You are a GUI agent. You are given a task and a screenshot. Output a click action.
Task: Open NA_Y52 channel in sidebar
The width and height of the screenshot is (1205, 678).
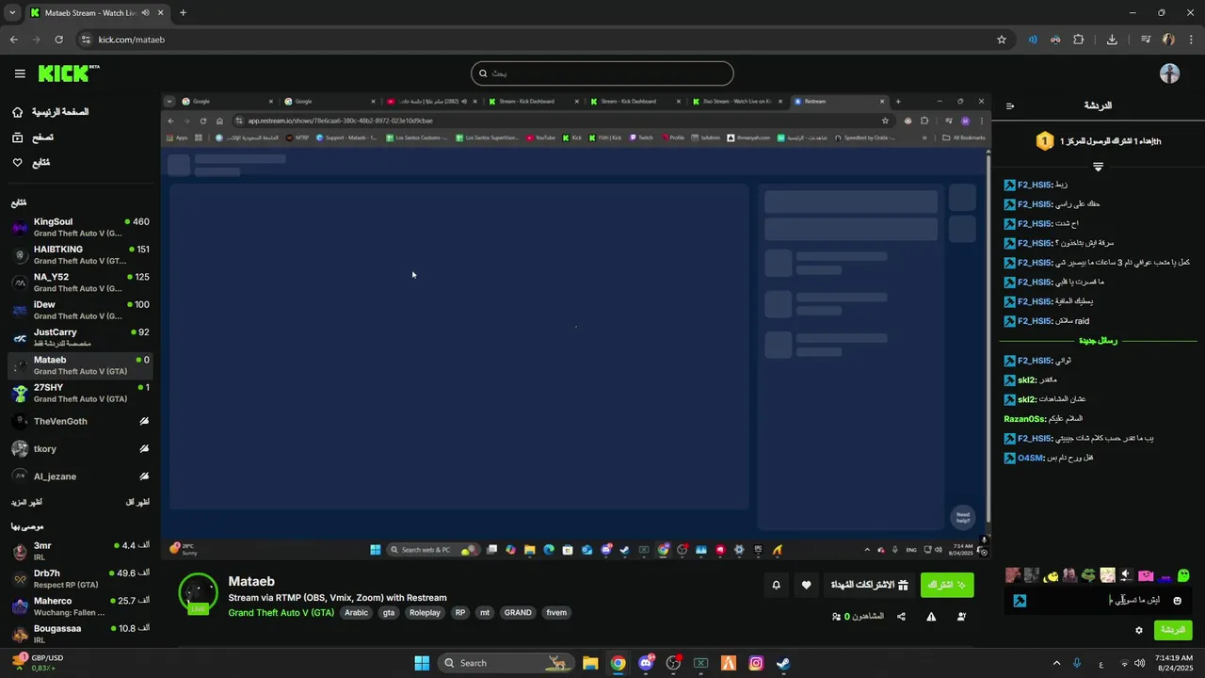coord(80,282)
